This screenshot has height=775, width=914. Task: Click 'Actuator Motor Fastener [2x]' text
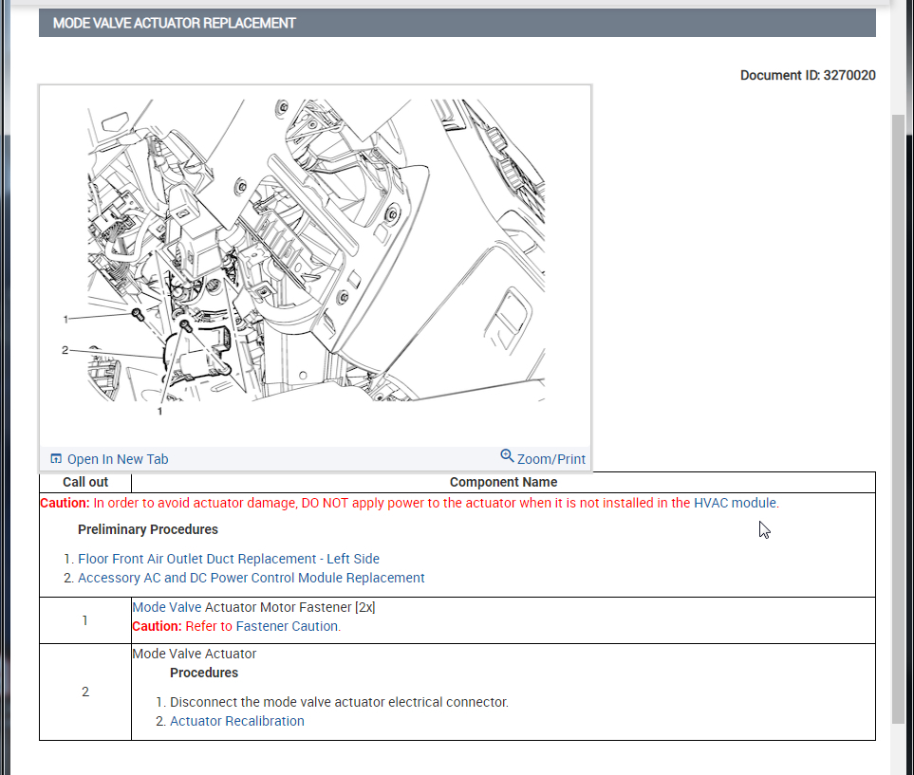pos(289,607)
